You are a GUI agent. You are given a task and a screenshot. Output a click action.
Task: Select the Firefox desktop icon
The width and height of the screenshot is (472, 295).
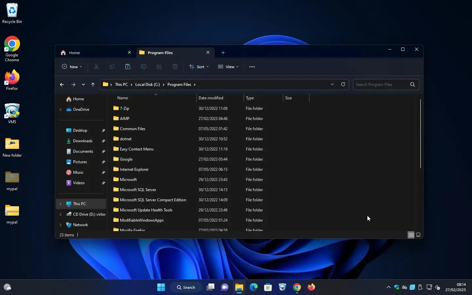pos(12,80)
